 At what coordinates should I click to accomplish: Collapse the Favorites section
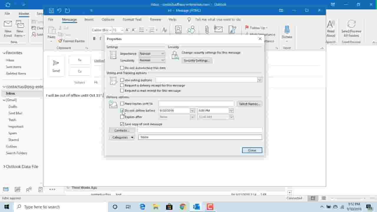click(4, 53)
